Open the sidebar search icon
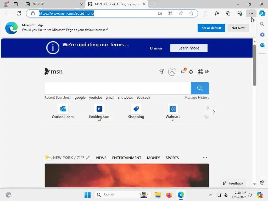Screen dimensions: 268x201 click(x=262, y=24)
